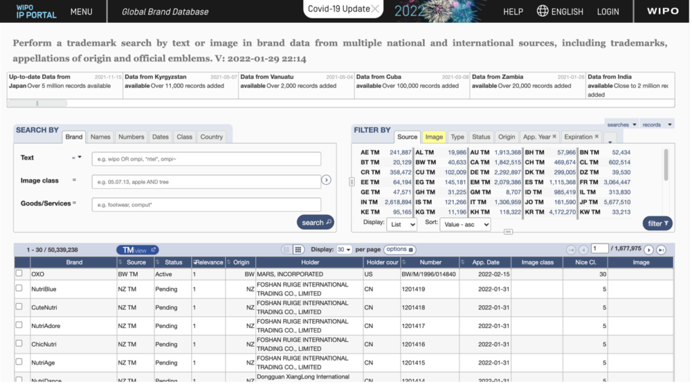Click the LOGIN link
The height and width of the screenshot is (384, 692).
(608, 11)
